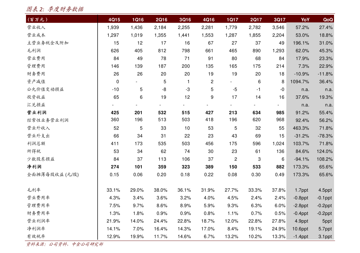Click the QoQ column header
This screenshot has width=360, height=253.
coord(328,20)
